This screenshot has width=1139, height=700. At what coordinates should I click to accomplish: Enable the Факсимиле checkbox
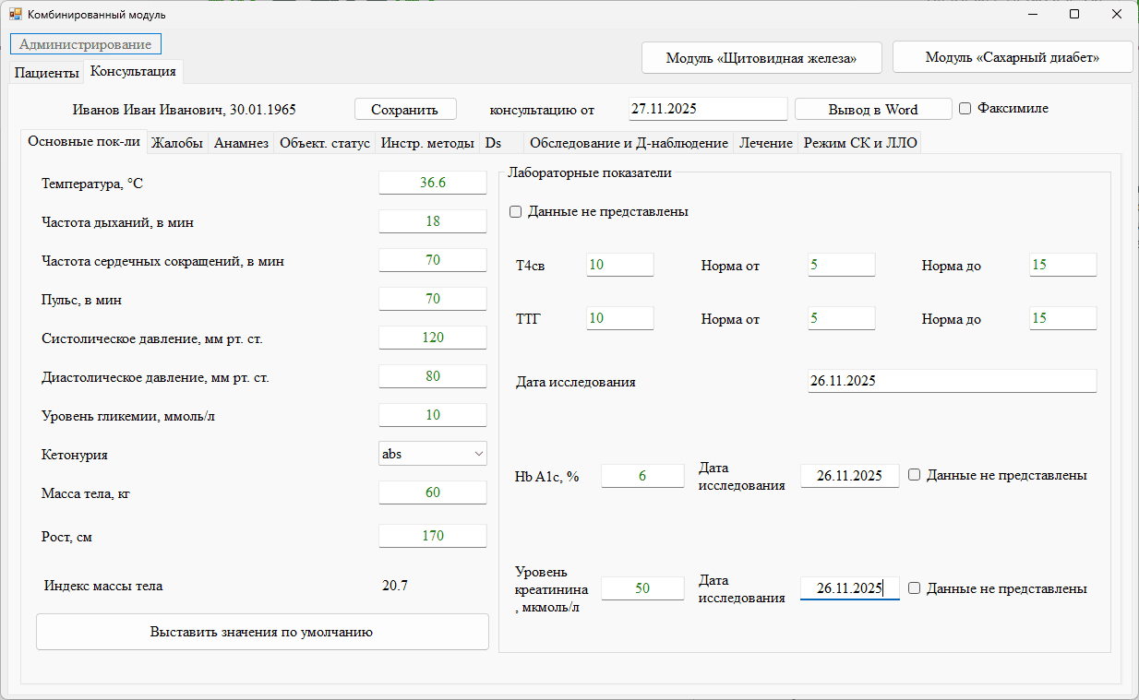(x=965, y=109)
